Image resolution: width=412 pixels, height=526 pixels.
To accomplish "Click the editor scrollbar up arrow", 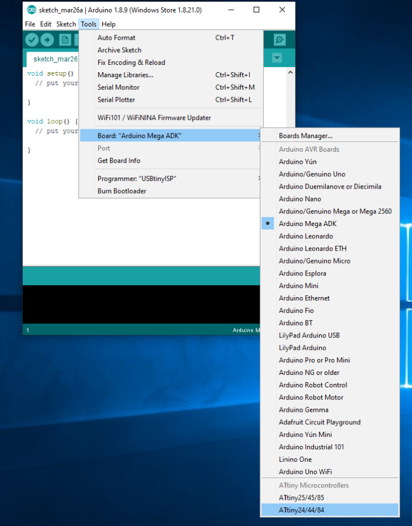I will 291,73.
